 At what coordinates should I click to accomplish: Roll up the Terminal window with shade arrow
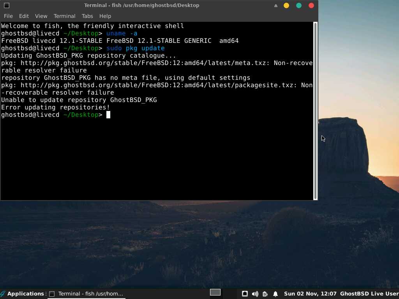(x=275, y=5)
